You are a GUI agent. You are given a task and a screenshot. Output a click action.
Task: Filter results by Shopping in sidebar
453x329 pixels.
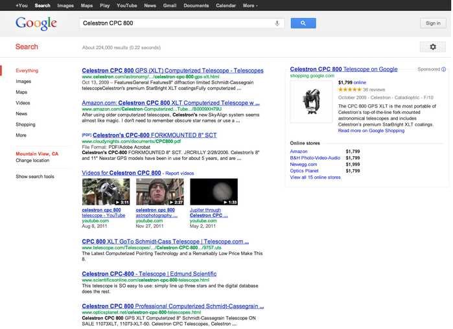click(x=25, y=124)
